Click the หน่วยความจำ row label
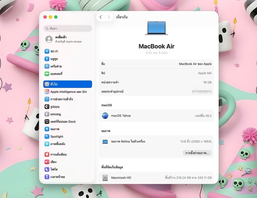The image size is (257, 198). coord(110,82)
